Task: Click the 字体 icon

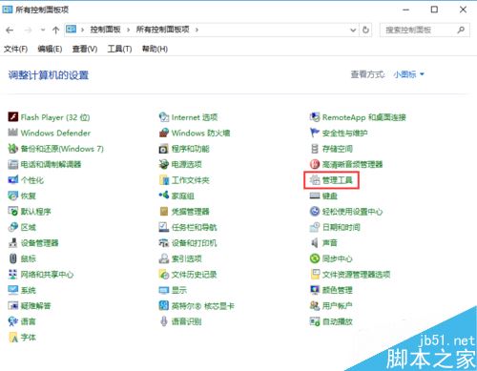Action: (x=13, y=338)
